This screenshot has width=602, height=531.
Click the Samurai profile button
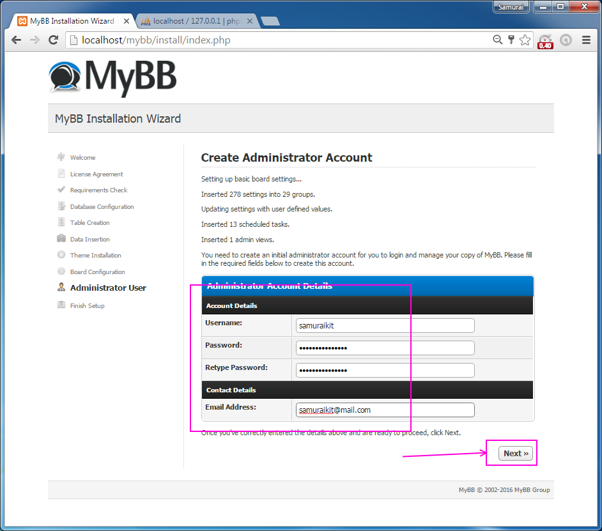[x=511, y=7]
